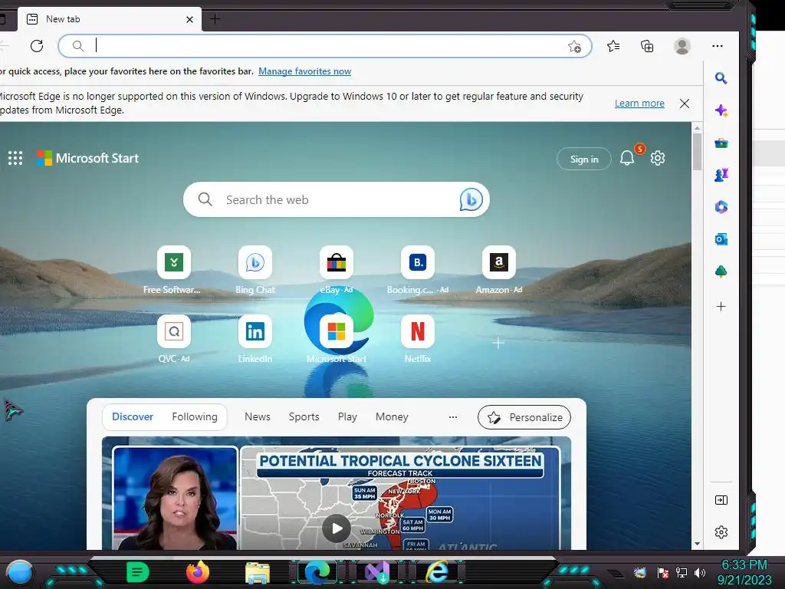
Task: Refresh the page with the reload icon
Action: coord(37,46)
